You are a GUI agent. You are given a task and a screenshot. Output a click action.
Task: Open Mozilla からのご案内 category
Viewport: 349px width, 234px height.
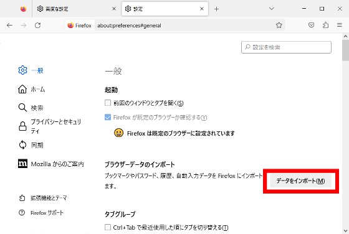[50, 164]
